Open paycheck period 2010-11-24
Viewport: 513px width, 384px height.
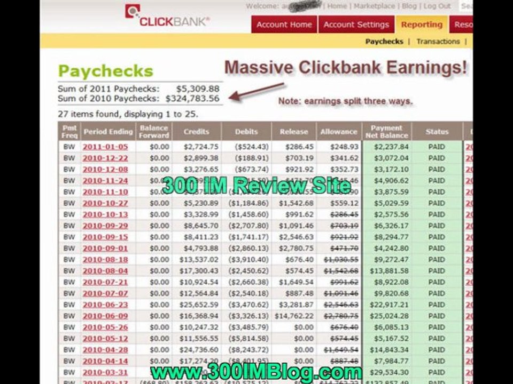click(x=105, y=181)
